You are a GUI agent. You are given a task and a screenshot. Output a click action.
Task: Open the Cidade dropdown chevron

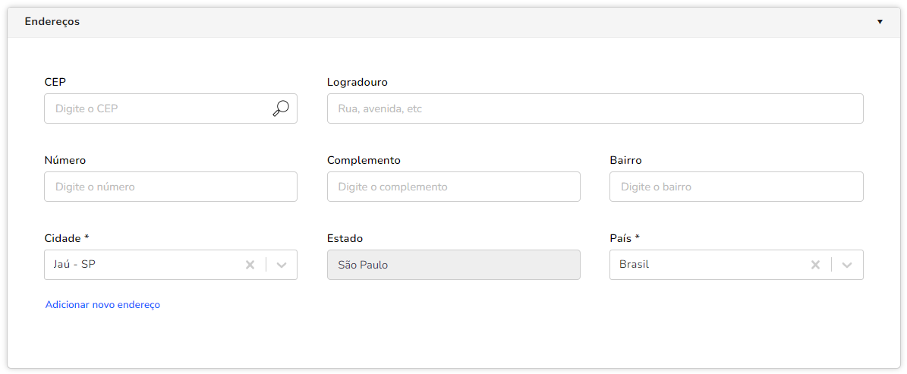pos(282,265)
